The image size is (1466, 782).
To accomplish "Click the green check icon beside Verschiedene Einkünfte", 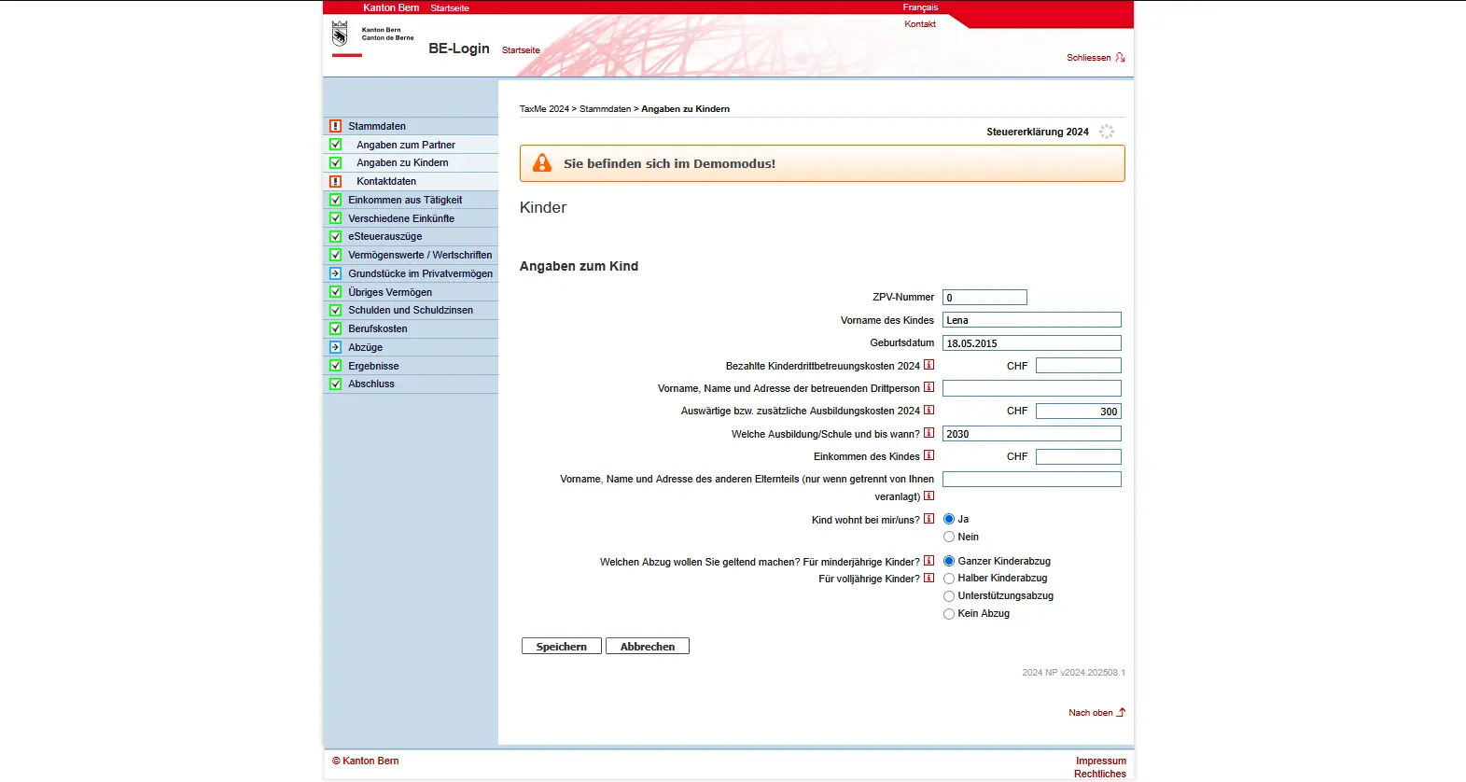I will [335, 218].
